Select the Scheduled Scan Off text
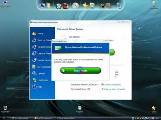Screen dimensions: 161x120 (80, 89)
